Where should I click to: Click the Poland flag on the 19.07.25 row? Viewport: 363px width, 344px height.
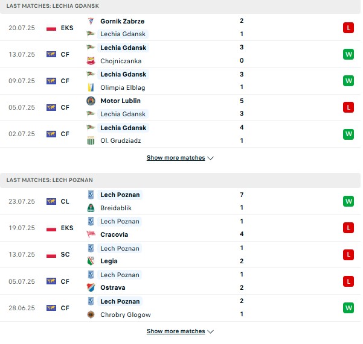click(51, 228)
